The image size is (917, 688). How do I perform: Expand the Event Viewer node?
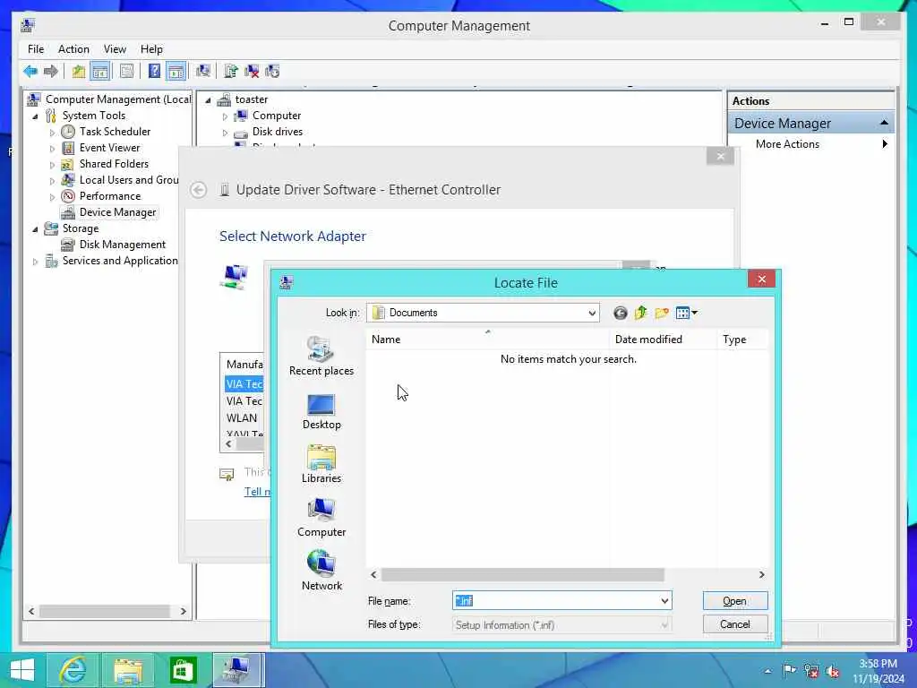[52, 149]
